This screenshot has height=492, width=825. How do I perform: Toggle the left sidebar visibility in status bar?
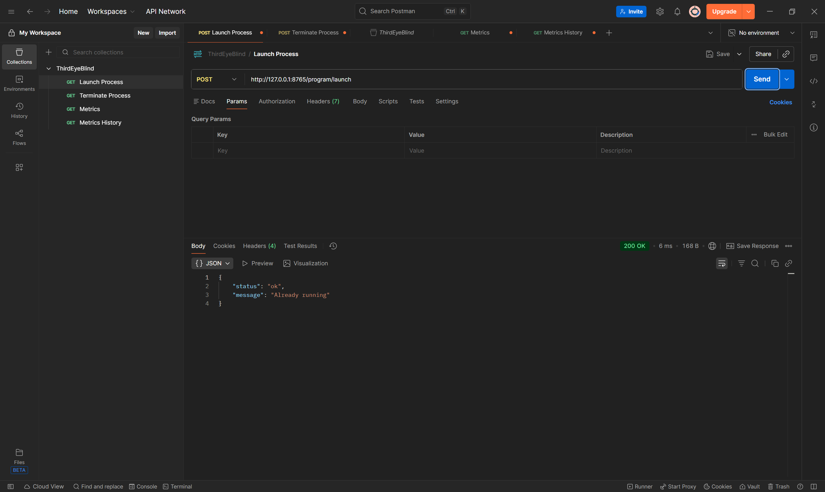[x=11, y=486]
